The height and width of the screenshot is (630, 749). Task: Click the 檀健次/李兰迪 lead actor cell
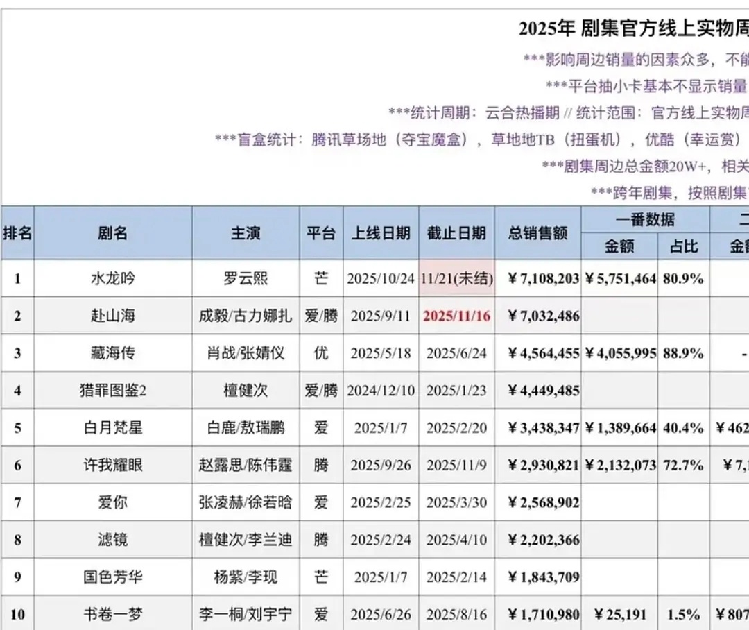tap(246, 539)
